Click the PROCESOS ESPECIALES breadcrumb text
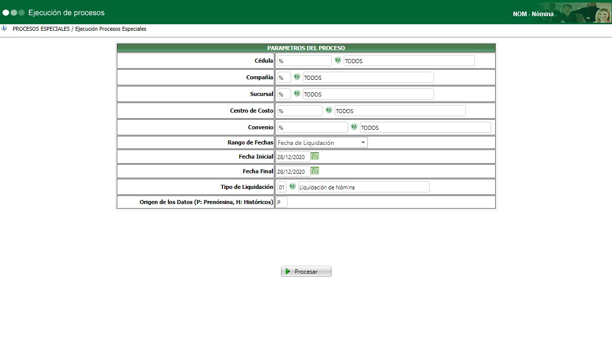This screenshot has height=349, width=612. [x=41, y=29]
